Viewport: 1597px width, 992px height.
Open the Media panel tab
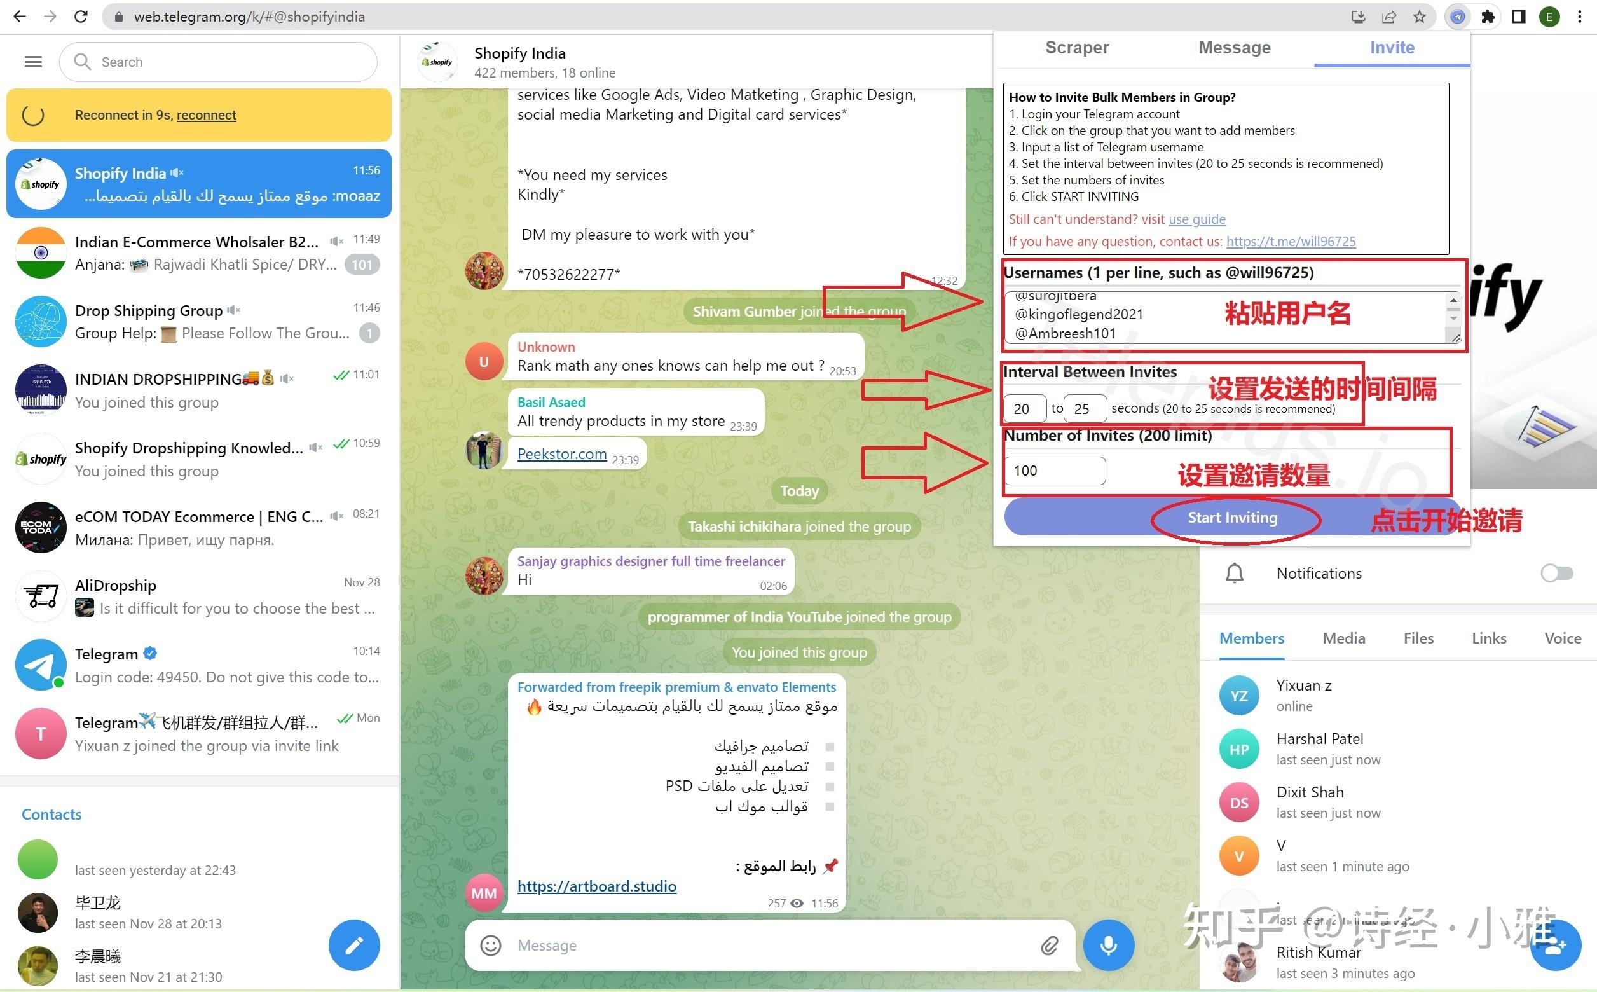1342,638
